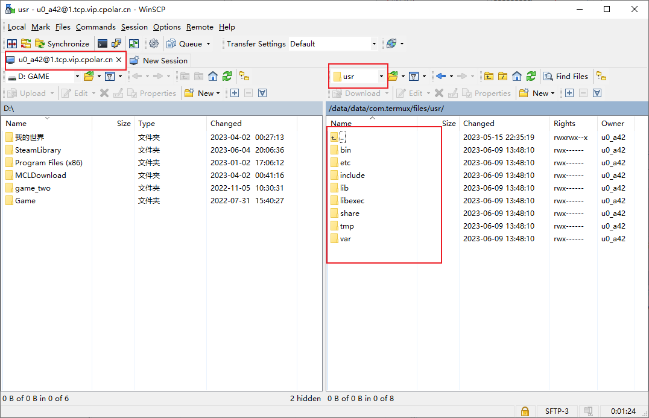Click the remote panel filter icon
This screenshot has height=418, width=649.
[x=414, y=76]
